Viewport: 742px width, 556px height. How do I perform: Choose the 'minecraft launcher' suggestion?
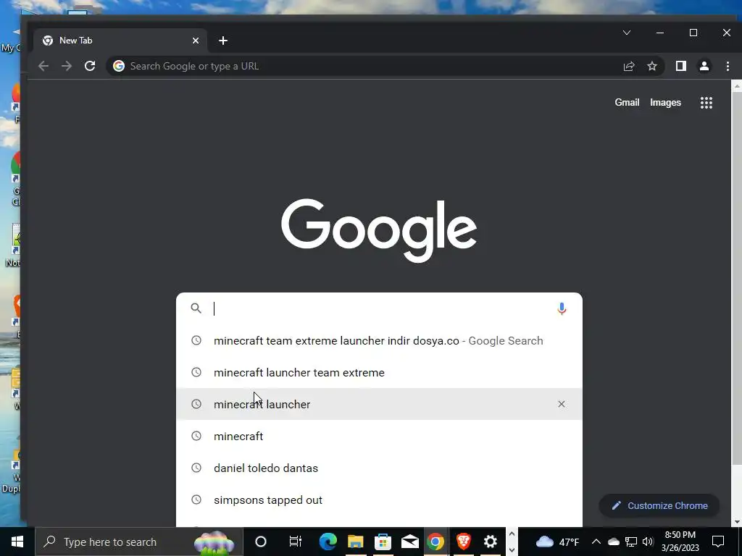point(379,404)
